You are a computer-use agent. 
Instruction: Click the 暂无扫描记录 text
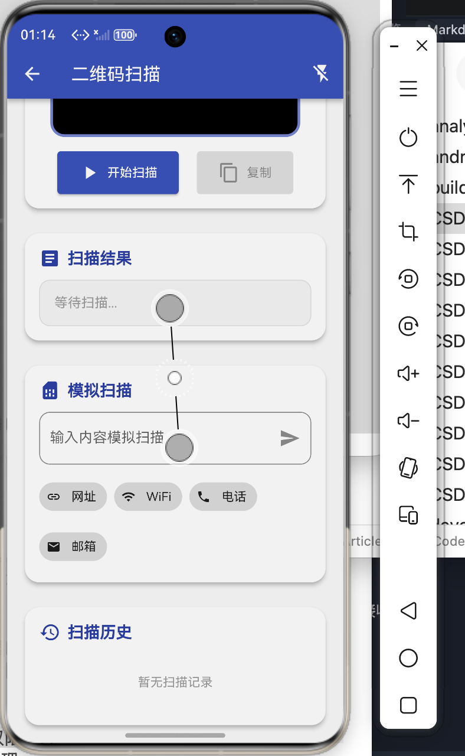(175, 682)
